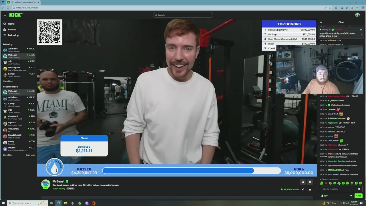The width and height of the screenshot is (366, 206).
Task: Click the notification bell for MrBeast
Action: pyautogui.click(x=303, y=182)
